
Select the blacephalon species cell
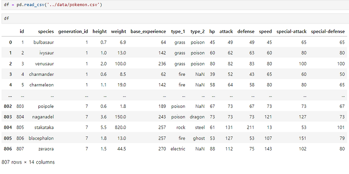click(x=41, y=138)
